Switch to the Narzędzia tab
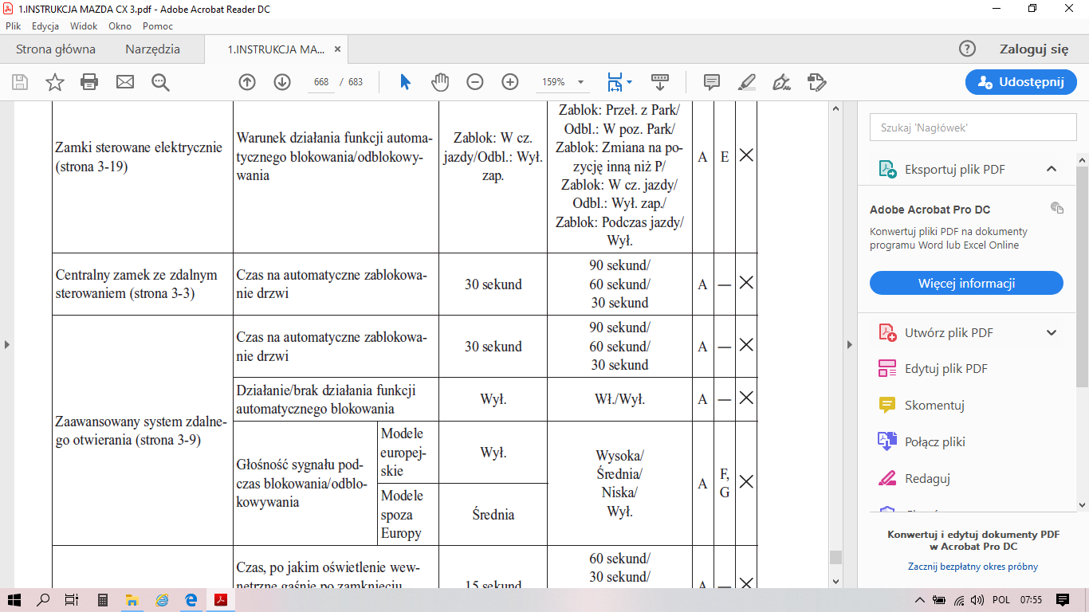 tap(152, 49)
